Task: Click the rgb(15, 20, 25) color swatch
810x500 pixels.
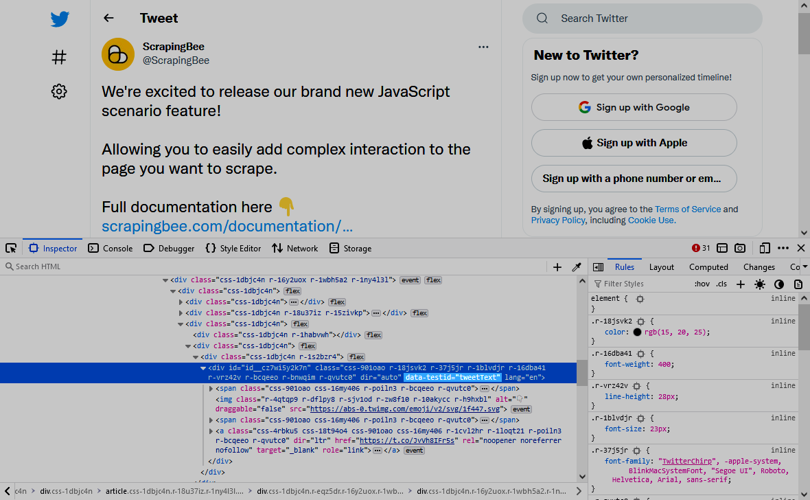Action: coord(637,332)
